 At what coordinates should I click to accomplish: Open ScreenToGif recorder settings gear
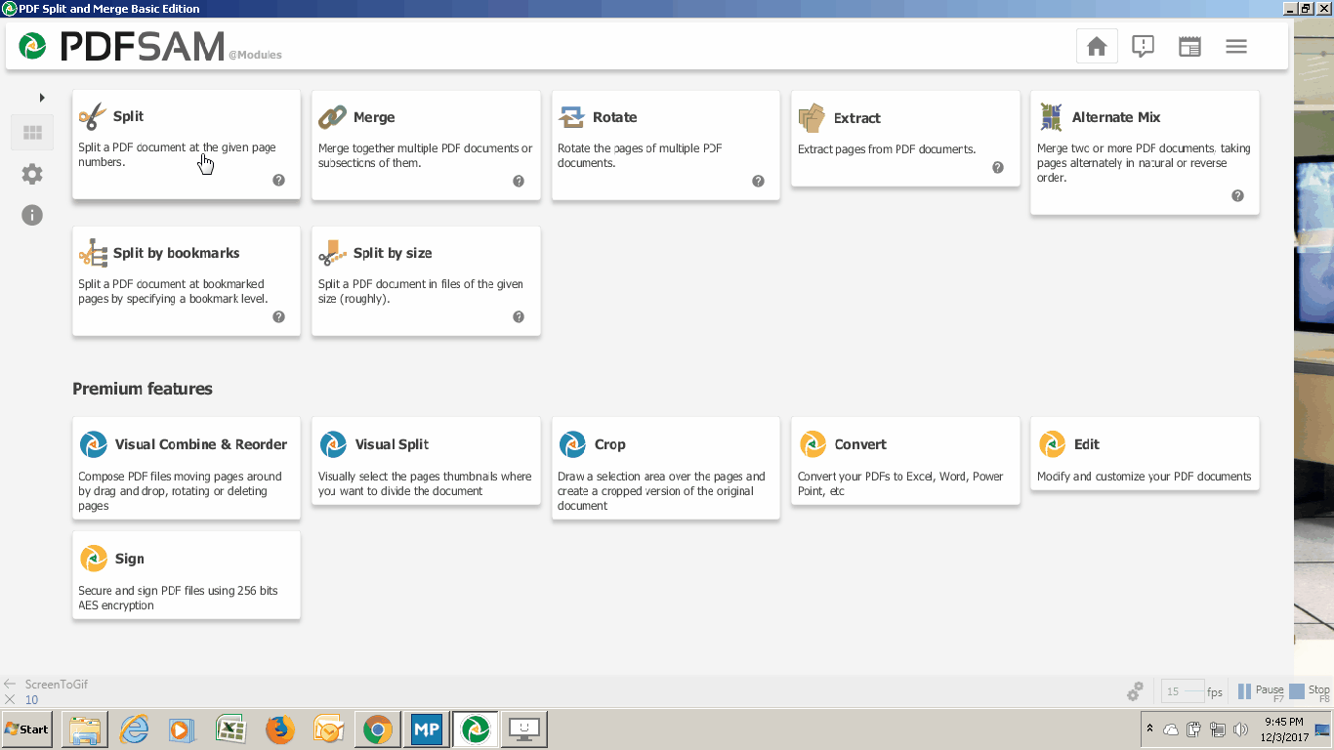pos(1135,691)
